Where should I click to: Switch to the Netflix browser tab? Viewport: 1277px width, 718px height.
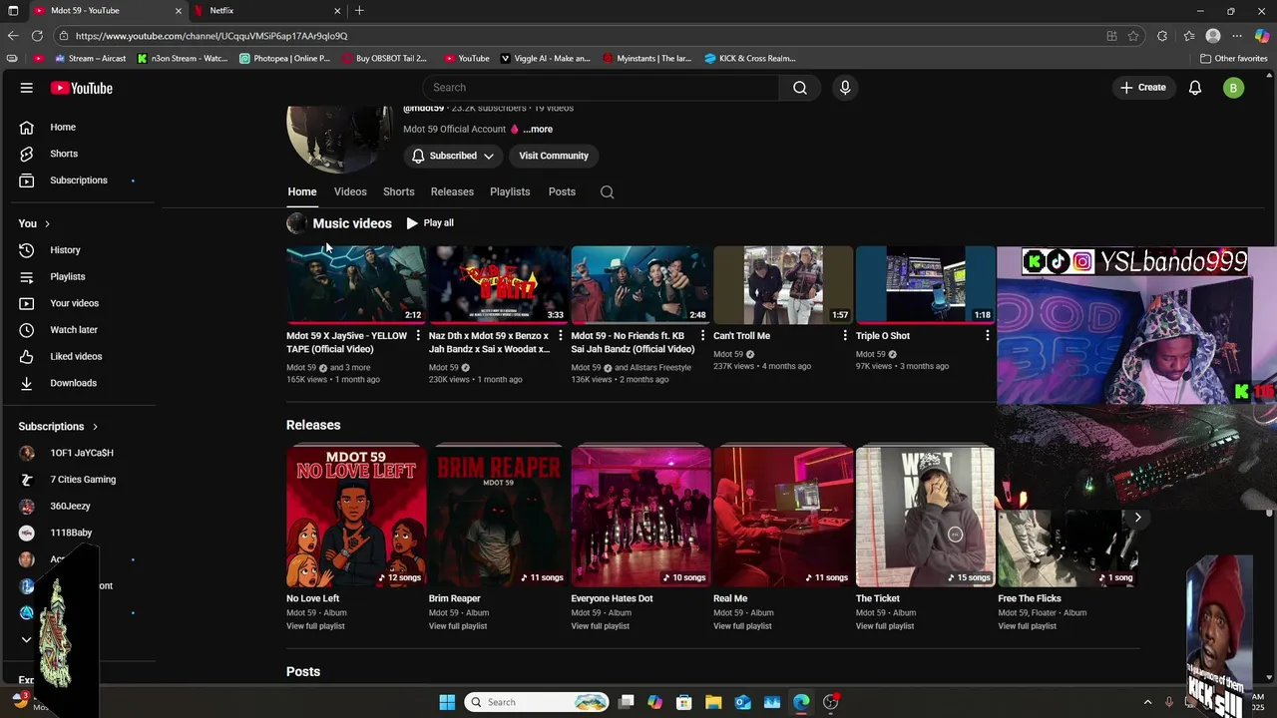267,11
